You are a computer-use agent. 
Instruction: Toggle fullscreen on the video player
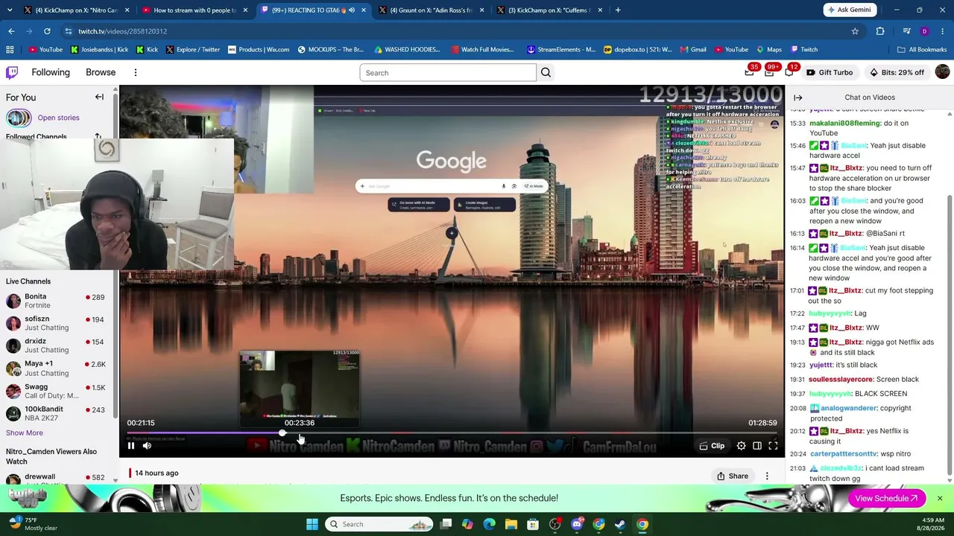point(773,446)
